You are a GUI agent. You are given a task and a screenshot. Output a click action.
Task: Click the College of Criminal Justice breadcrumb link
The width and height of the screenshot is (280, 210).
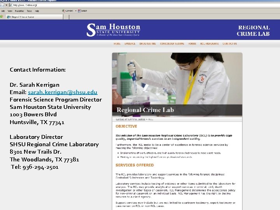(x=130, y=119)
